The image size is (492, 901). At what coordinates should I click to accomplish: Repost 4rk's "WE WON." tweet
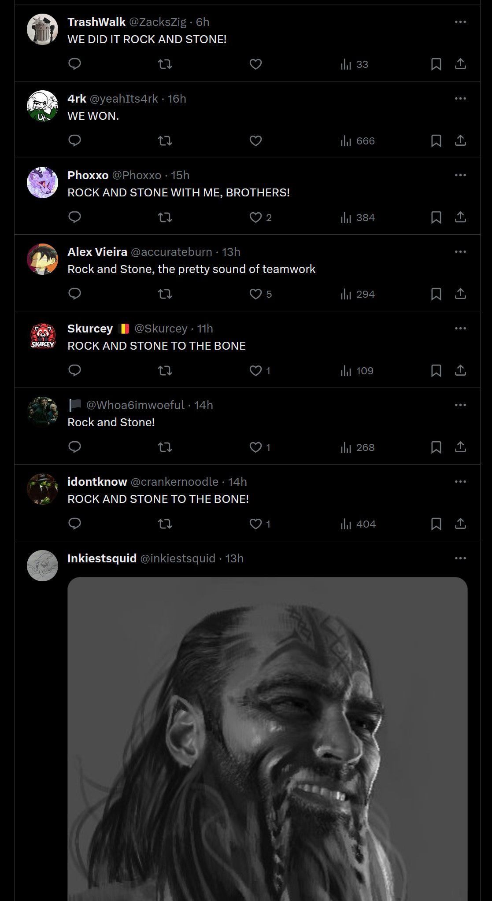(x=165, y=141)
